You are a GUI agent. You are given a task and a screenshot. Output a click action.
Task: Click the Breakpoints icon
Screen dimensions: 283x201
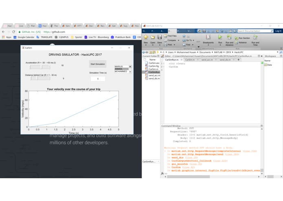(208, 37)
